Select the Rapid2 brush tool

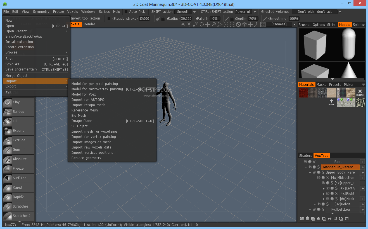(x=18, y=197)
